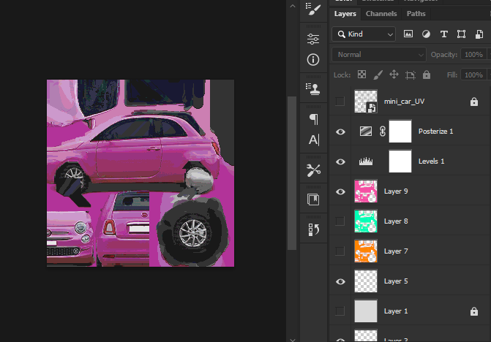
Task: Select the Posterize 1 layer mask thumbnail
Action: click(400, 132)
